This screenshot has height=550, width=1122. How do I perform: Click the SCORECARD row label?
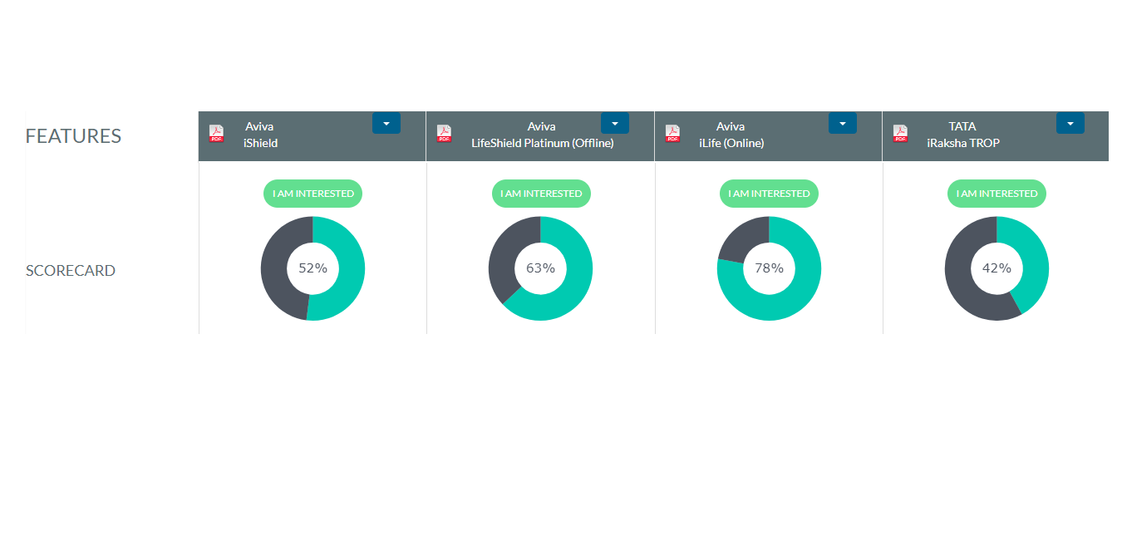(x=71, y=271)
